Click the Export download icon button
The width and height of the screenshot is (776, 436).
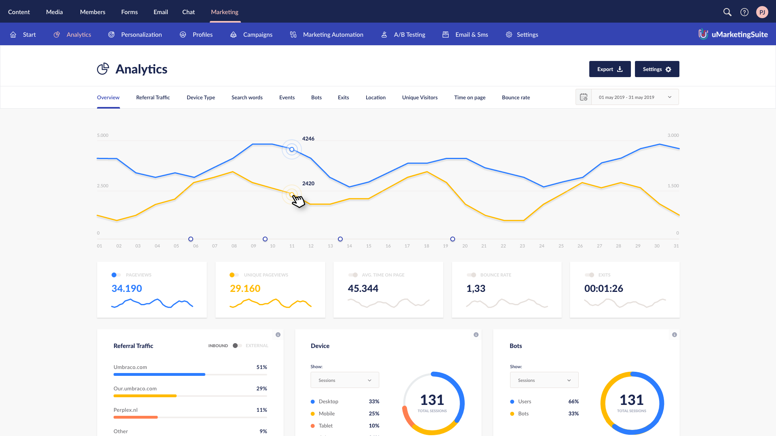(x=610, y=69)
